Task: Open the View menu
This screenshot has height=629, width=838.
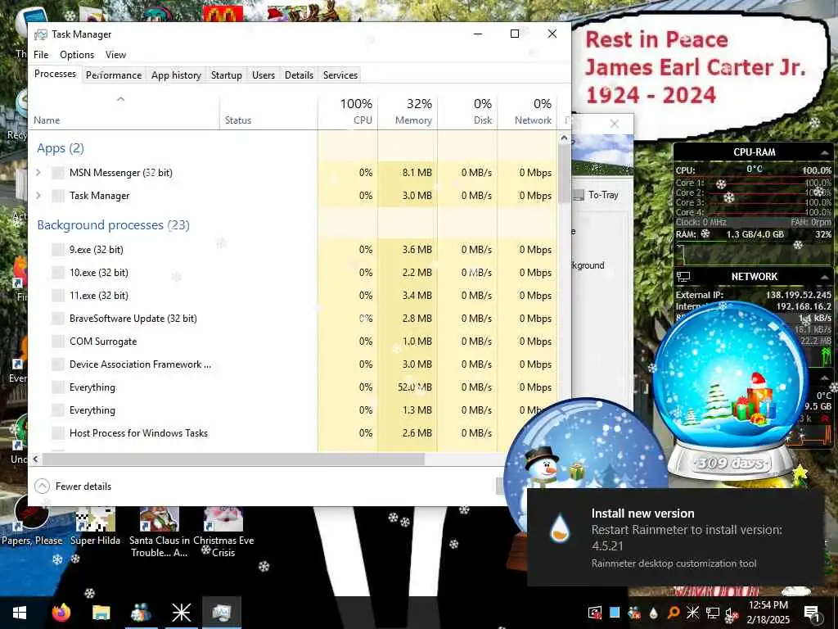Action: click(115, 55)
